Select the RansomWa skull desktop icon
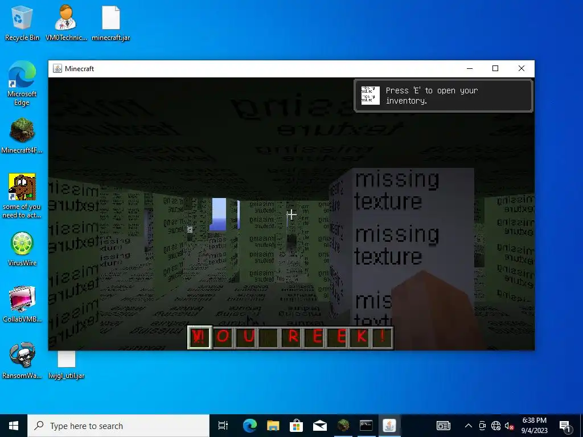The height and width of the screenshot is (437, 583). coord(22,360)
